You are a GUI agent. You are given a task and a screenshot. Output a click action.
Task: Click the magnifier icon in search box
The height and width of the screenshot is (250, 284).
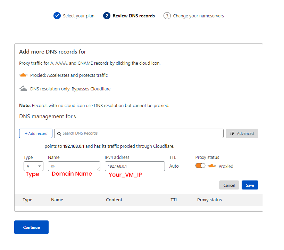[59, 134]
